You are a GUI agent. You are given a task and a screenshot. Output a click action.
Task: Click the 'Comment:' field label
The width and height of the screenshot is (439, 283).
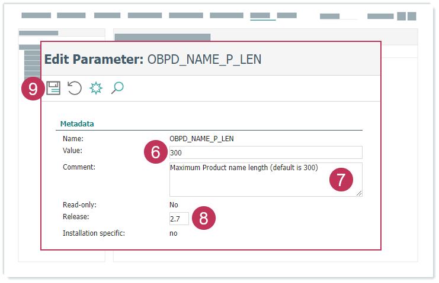point(79,167)
